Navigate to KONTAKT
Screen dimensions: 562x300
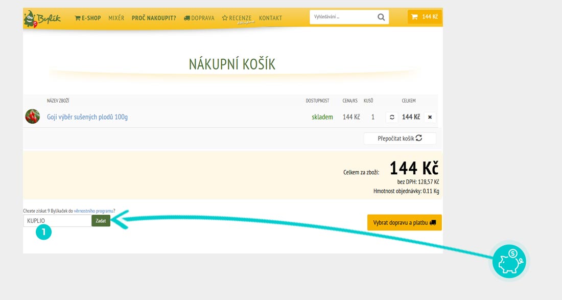(x=270, y=18)
